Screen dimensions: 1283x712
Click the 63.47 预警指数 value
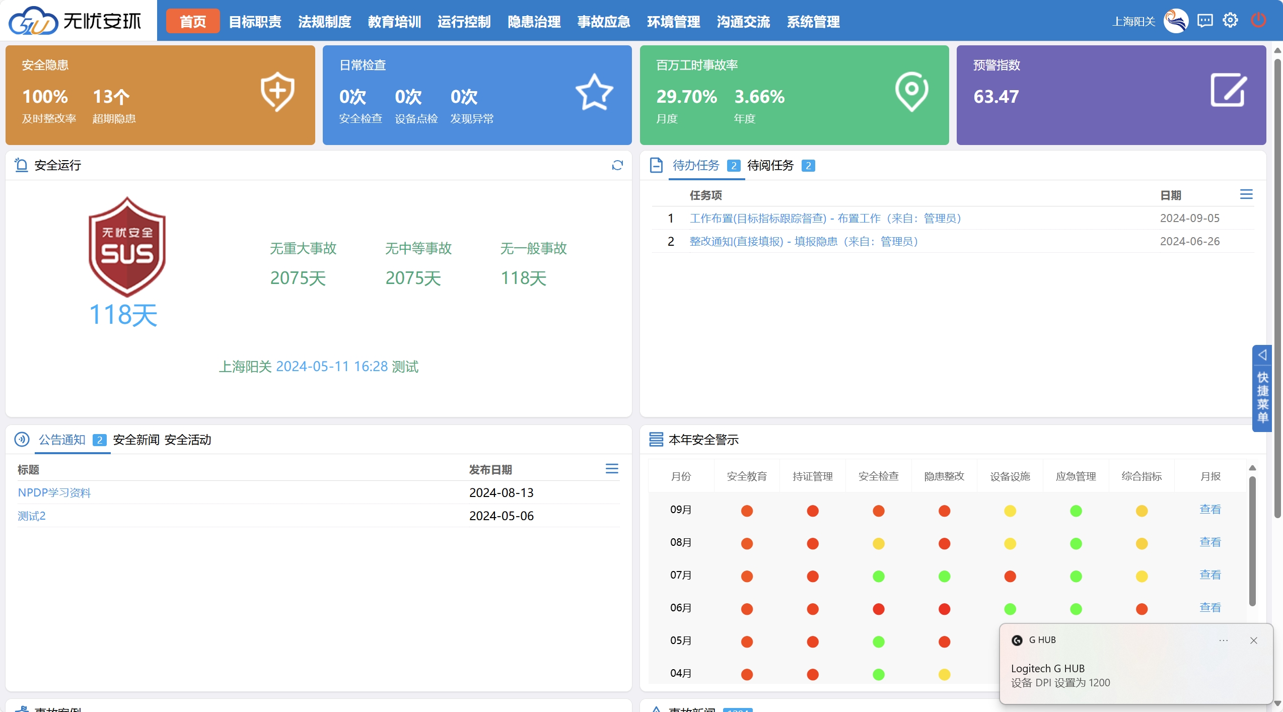click(996, 96)
